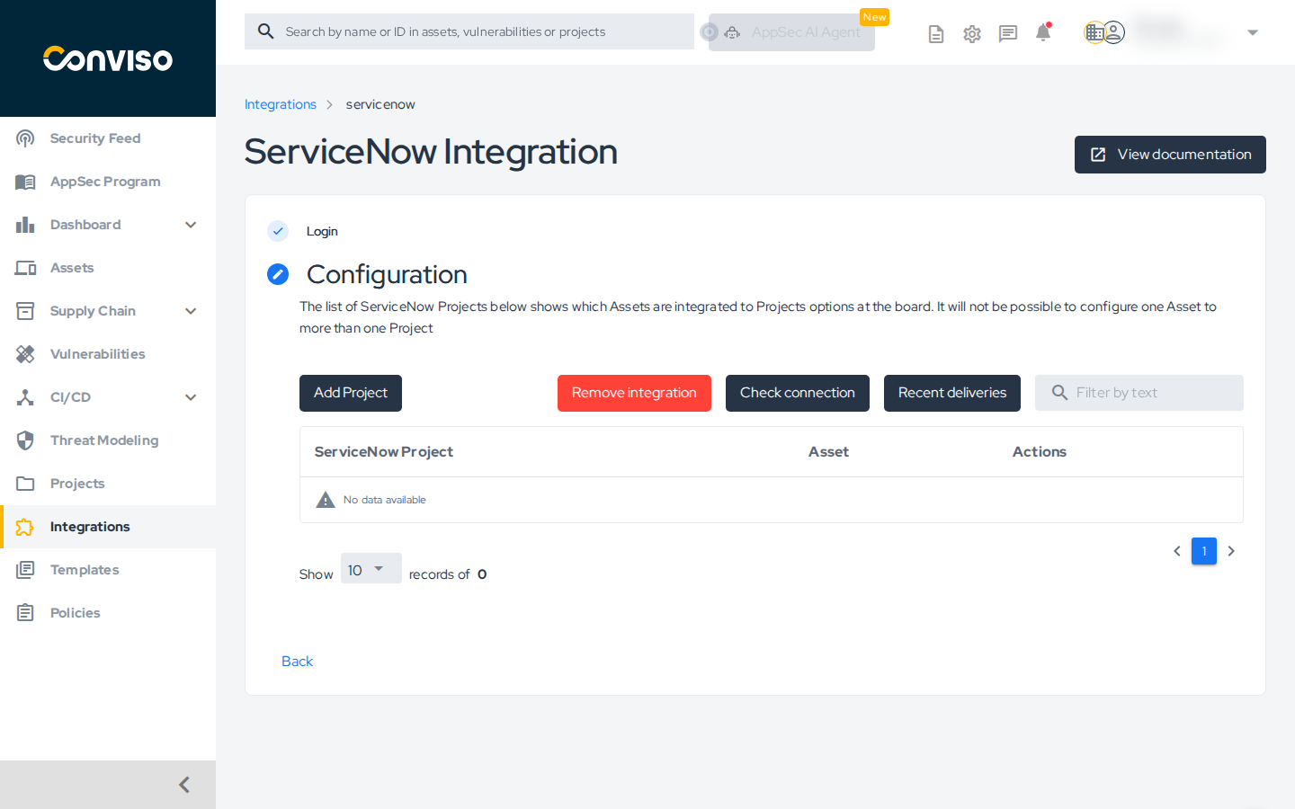The image size is (1295, 809).
Task: Expand the Dashboard submenu
Action: pyautogui.click(x=191, y=225)
